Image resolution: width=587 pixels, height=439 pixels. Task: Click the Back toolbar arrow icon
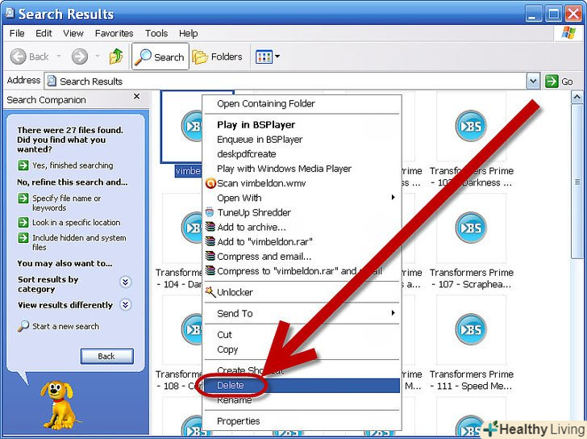[18, 56]
